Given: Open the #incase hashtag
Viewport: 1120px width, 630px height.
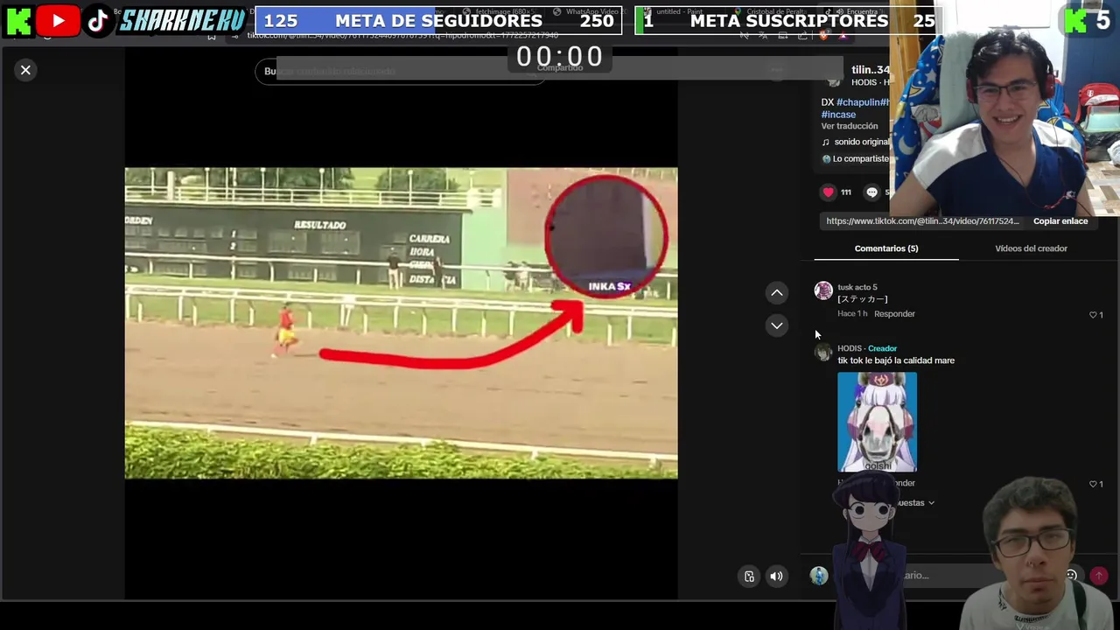Looking at the screenshot, I should click(838, 115).
